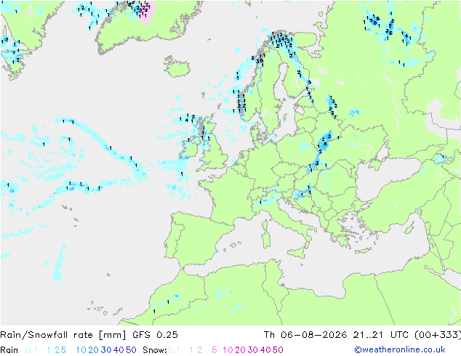
Task: Click the 'Rain' legend label
Action: [x=9, y=350]
